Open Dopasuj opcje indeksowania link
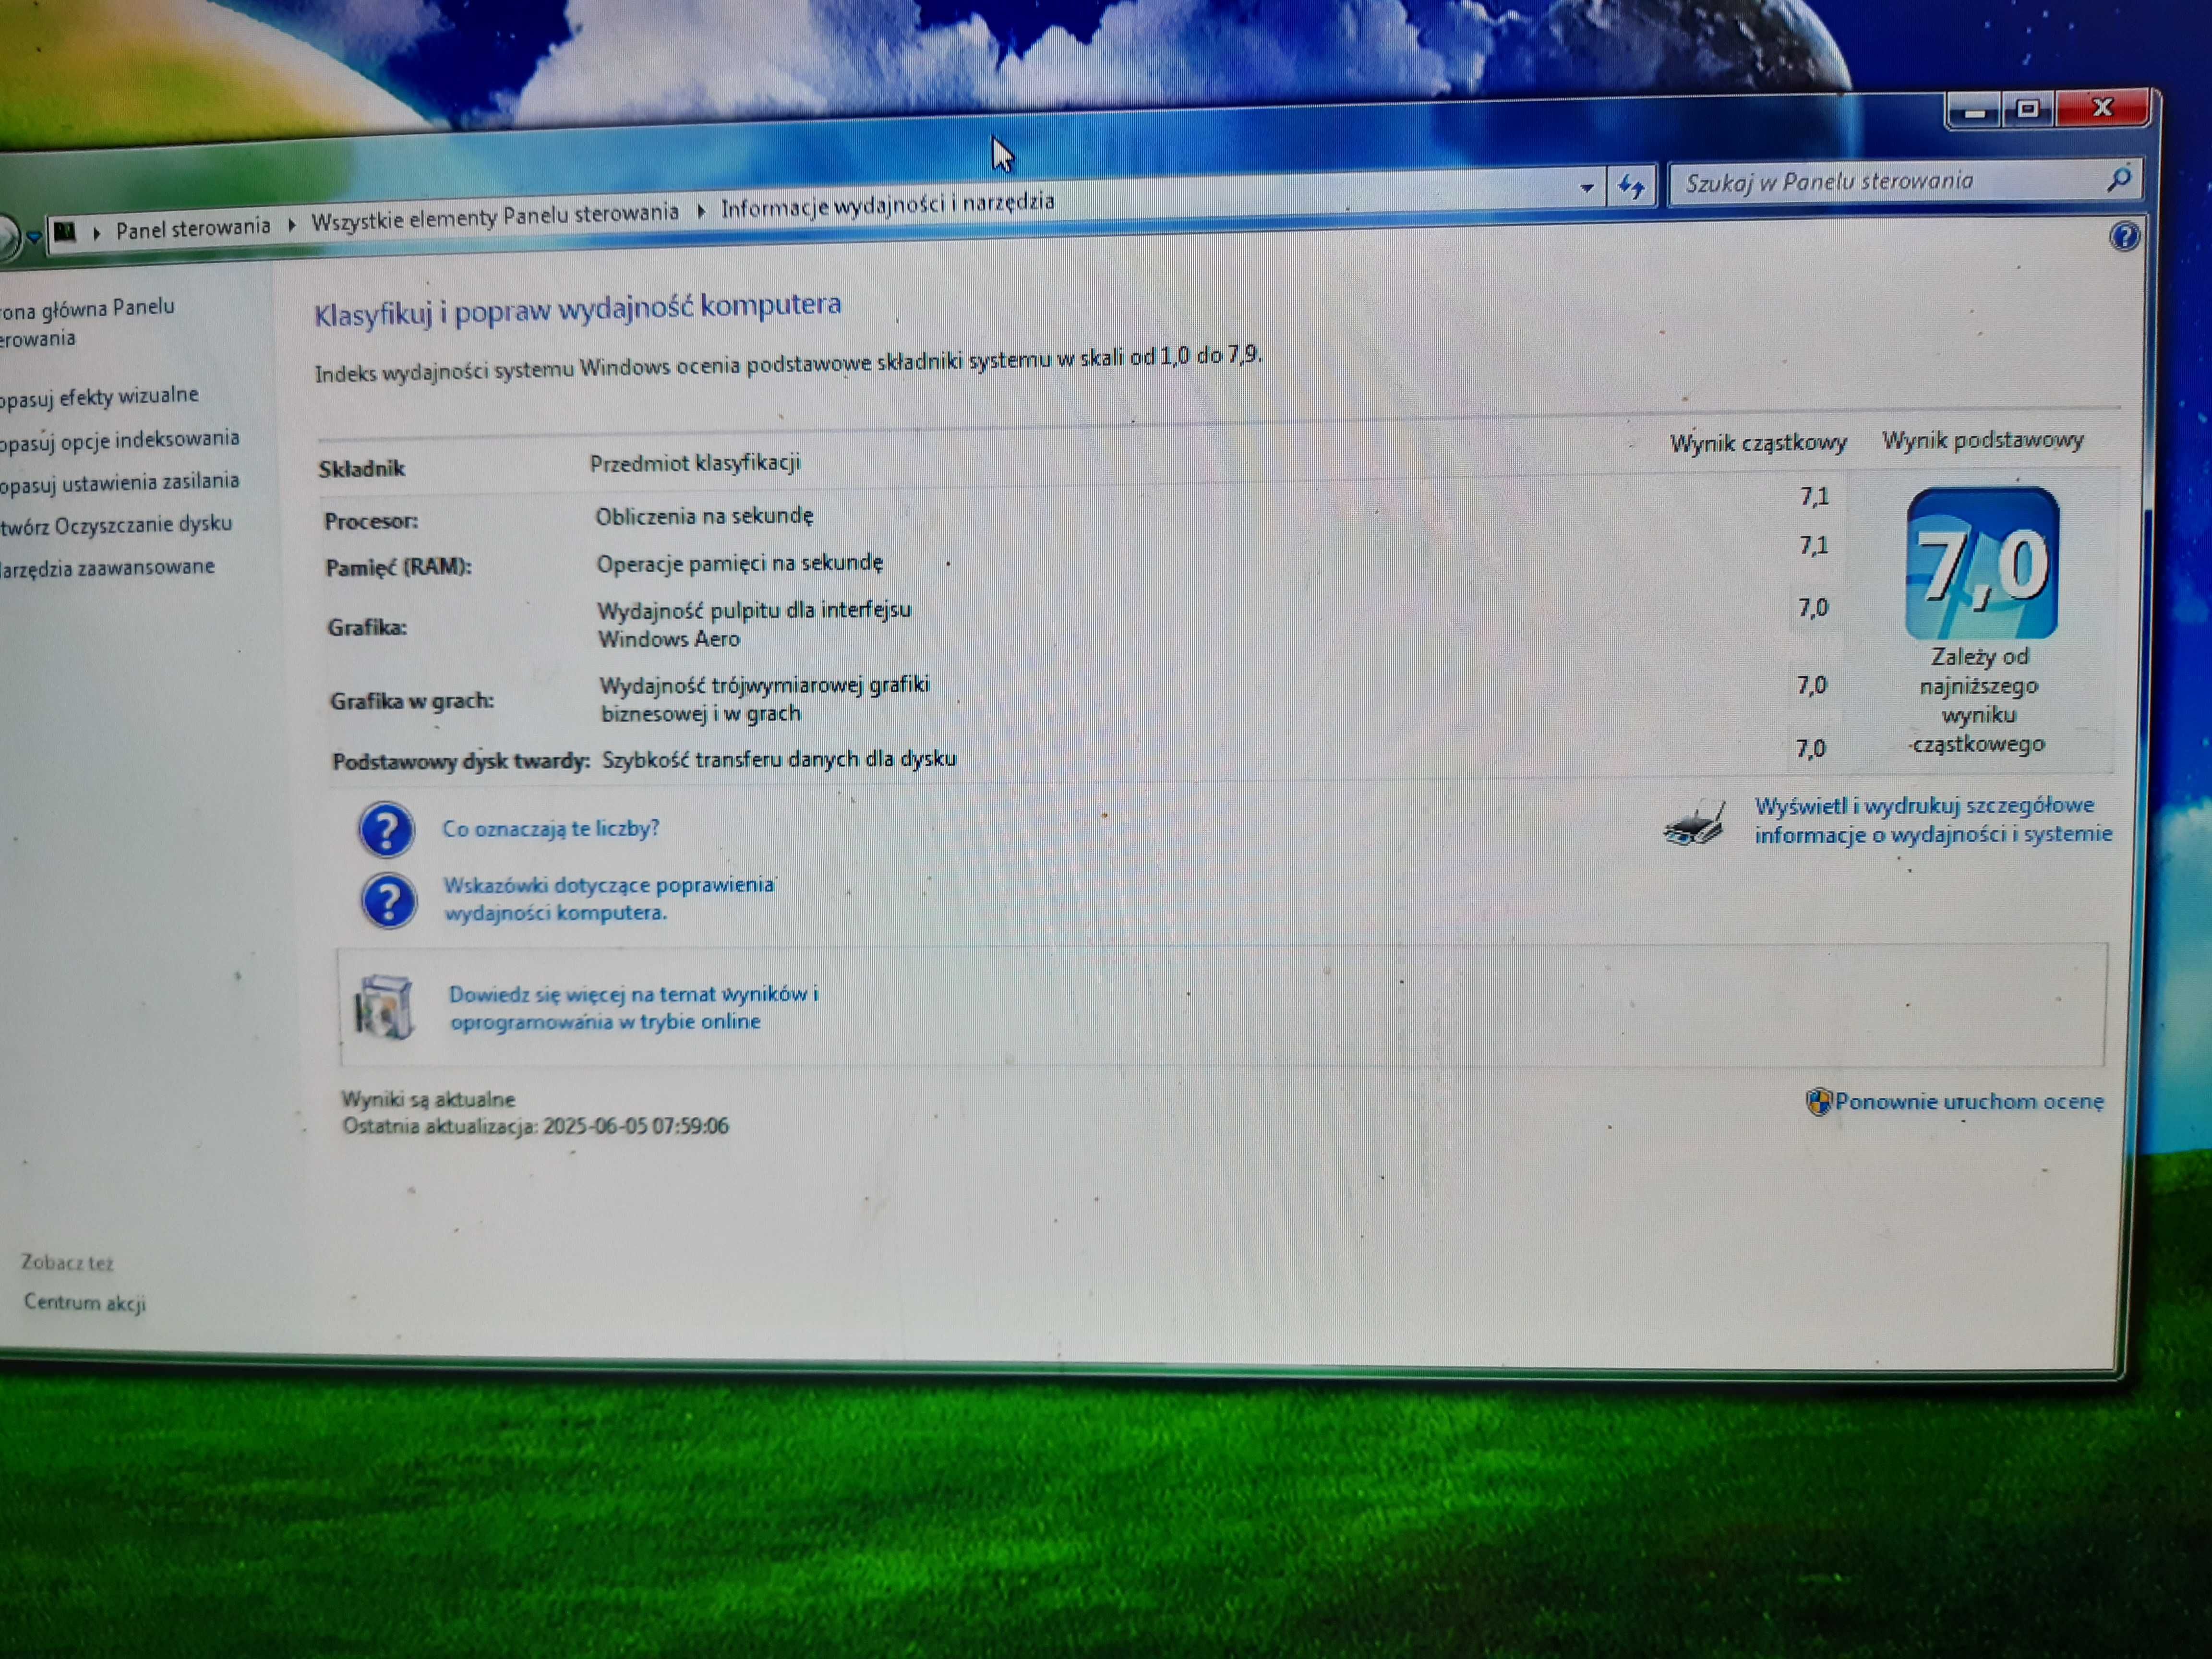Image resolution: width=2212 pixels, height=1659 pixels. (119, 440)
